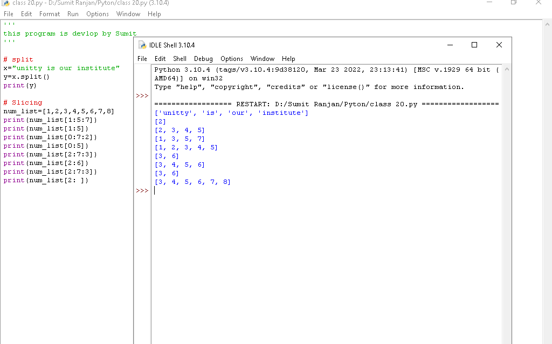Click the RESTART output line in the shell
Screen dimensions: 552x344
tap(326, 104)
